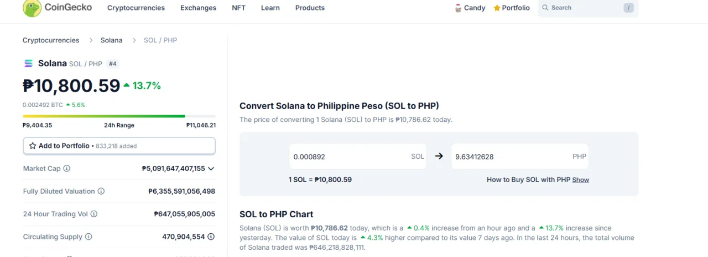Click the CoinGecko gecko logo

(x=32, y=8)
